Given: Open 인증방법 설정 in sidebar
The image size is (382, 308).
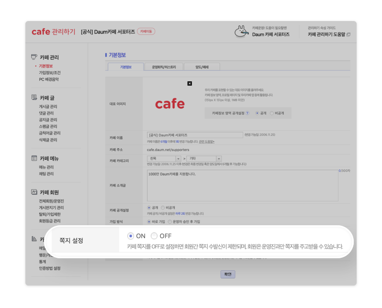Looking at the screenshot, I should [50, 268].
